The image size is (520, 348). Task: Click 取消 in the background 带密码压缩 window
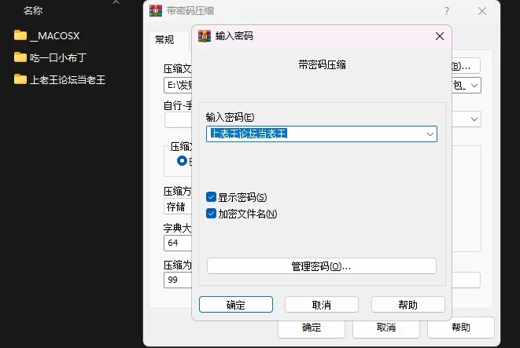[x=386, y=328]
